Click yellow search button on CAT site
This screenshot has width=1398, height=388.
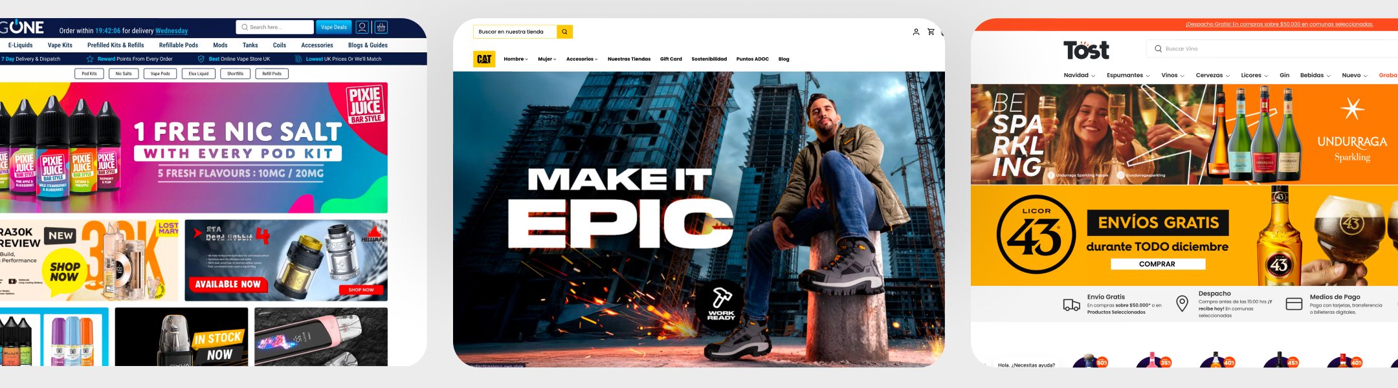point(564,32)
